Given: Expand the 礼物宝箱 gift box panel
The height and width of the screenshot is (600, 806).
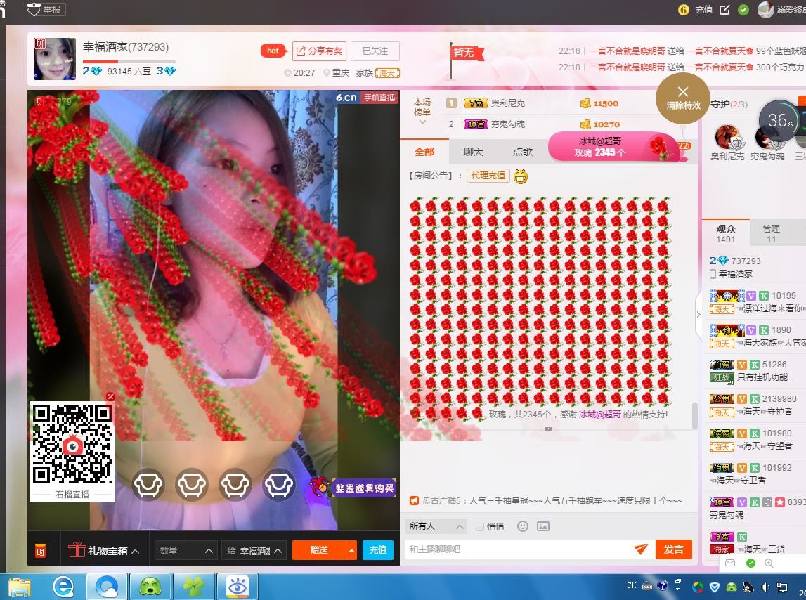Looking at the screenshot, I should pyautogui.click(x=104, y=550).
